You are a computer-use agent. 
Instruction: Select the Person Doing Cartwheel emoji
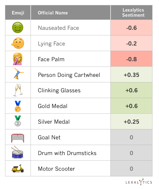(x=18, y=75)
